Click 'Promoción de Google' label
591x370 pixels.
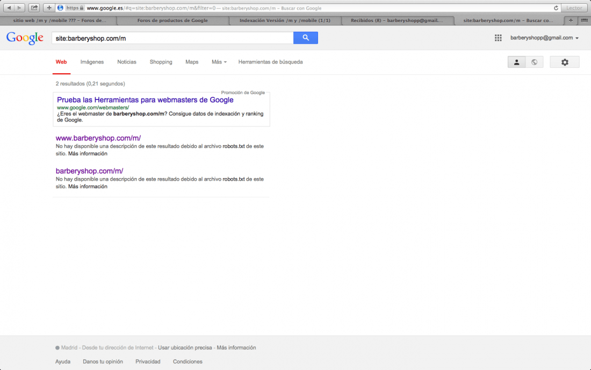(243, 92)
